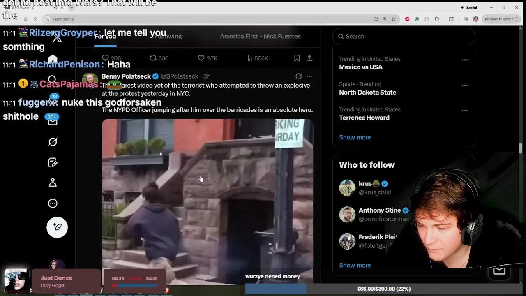Click the round Post compose button
This screenshot has width=526, height=296.
pyautogui.click(x=57, y=227)
